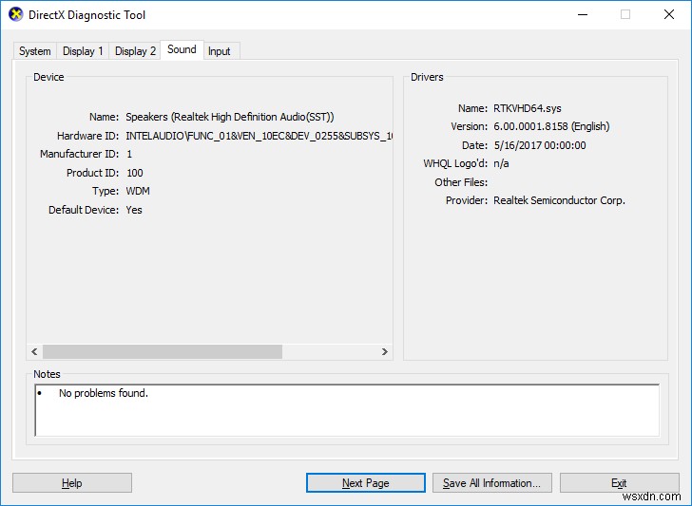The width and height of the screenshot is (692, 506).
Task: Minimize the DirectX Diagnostic Tool window
Action: [583, 14]
